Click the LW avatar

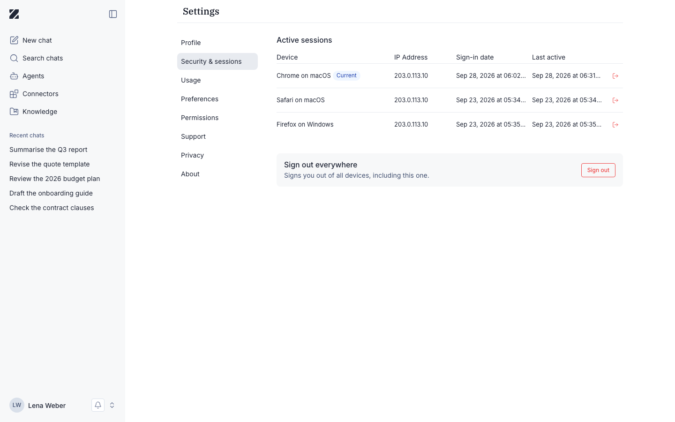(x=17, y=405)
